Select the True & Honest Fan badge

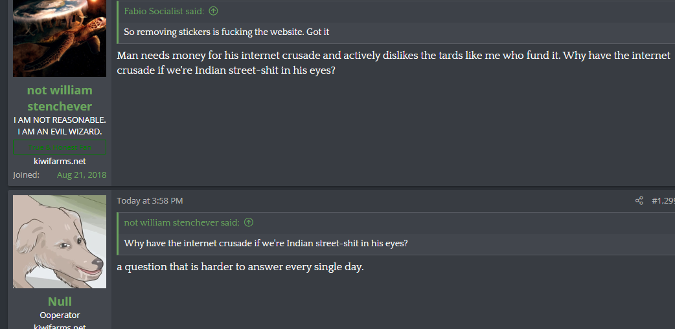coord(60,147)
